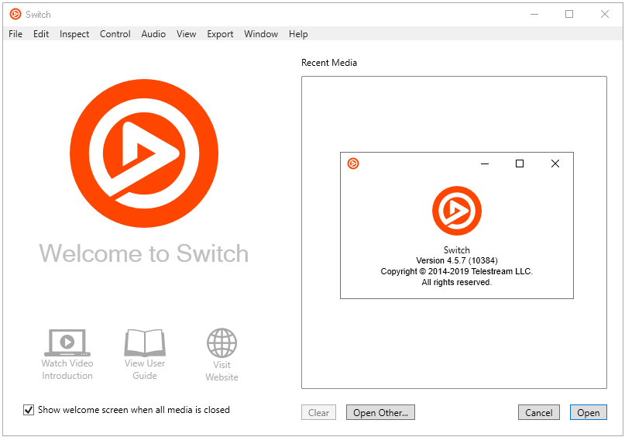The width and height of the screenshot is (625, 437).
Task: Click the Welcome to Switch heading
Action: [144, 253]
